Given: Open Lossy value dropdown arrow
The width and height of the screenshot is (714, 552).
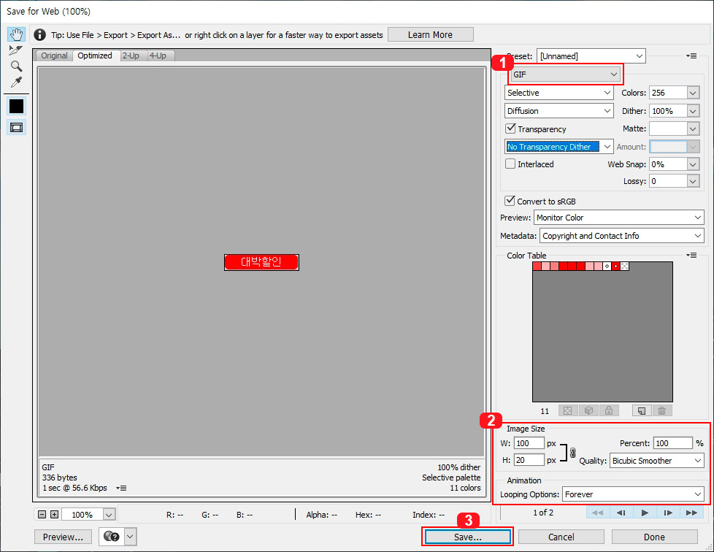Looking at the screenshot, I should [693, 181].
